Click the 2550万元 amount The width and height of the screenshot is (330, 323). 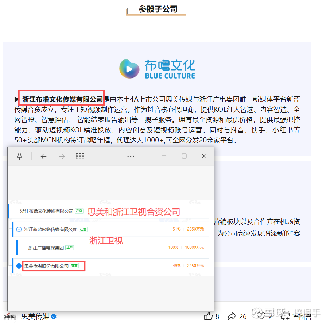click(x=195, y=229)
